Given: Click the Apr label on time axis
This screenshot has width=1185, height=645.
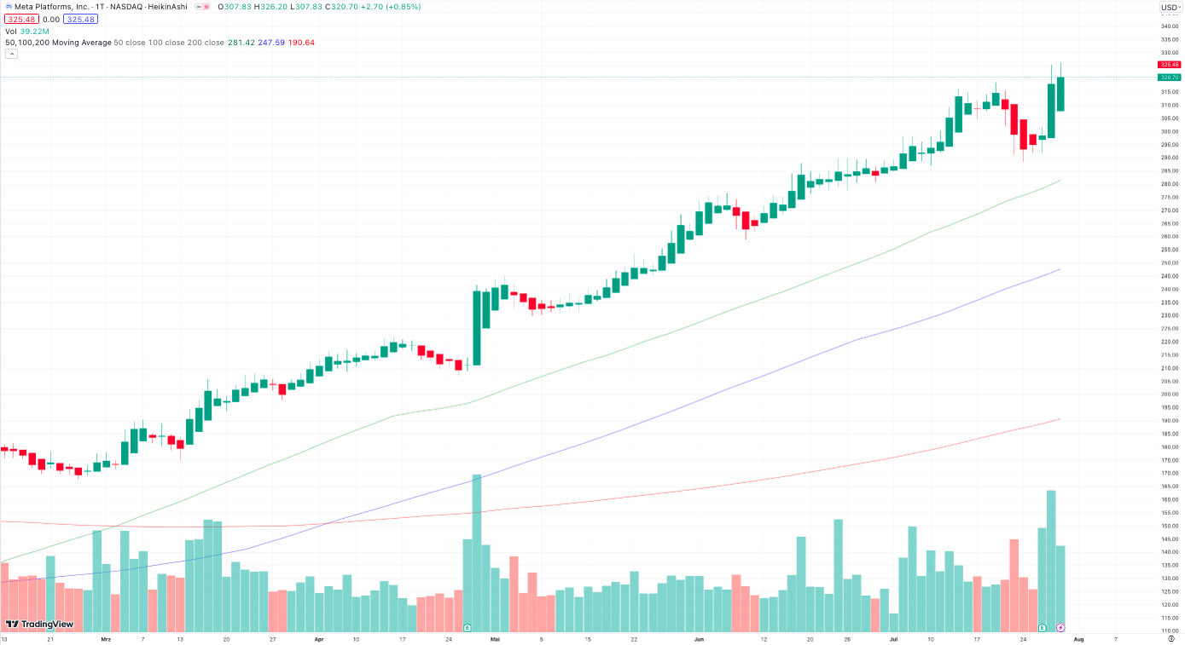Looking at the screenshot, I should [318, 638].
